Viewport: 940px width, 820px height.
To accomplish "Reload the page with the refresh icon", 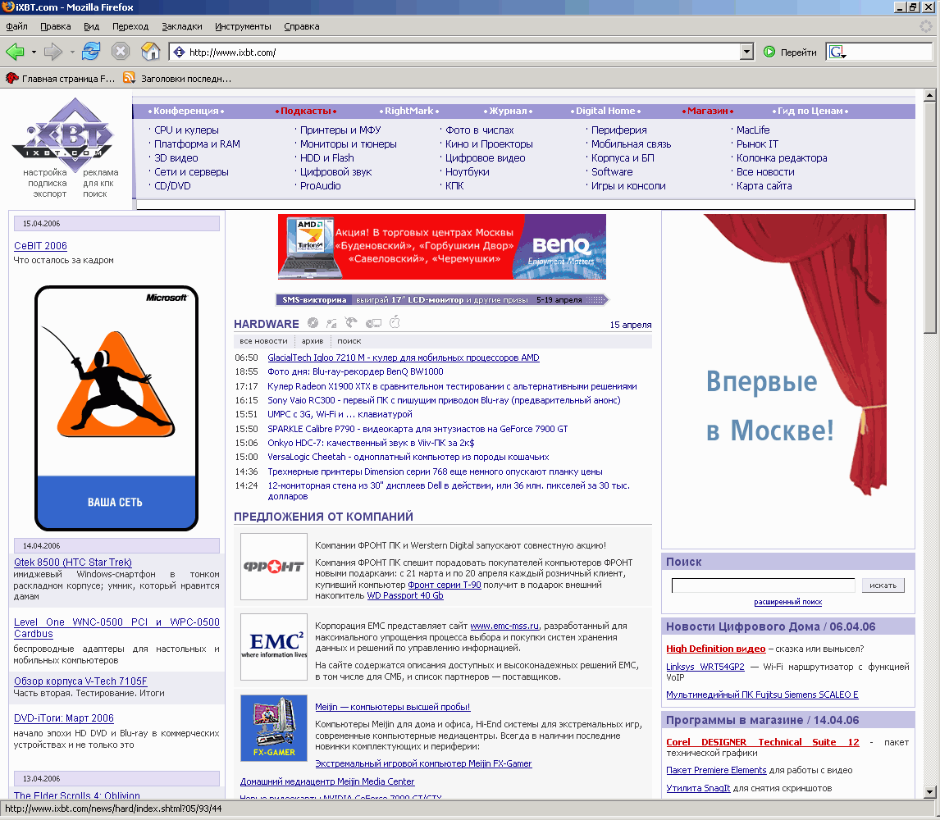I will [x=91, y=52].
